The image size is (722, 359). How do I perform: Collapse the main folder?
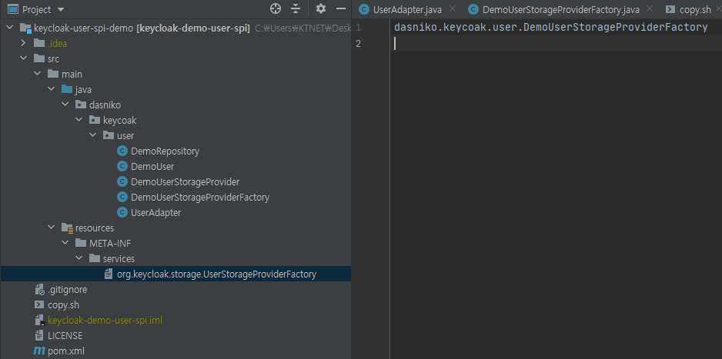pos(38,74)
